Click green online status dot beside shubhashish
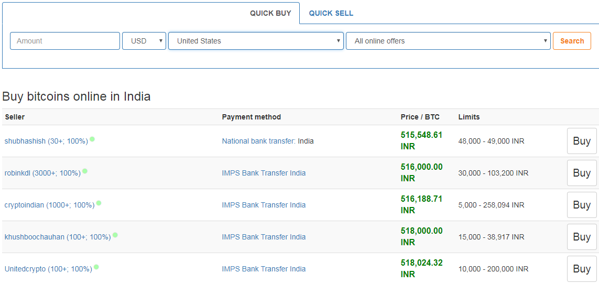This screenshot has height=284, width=599. (92, 139)
